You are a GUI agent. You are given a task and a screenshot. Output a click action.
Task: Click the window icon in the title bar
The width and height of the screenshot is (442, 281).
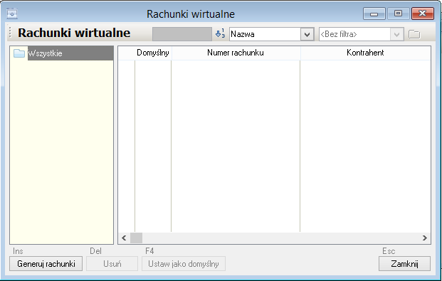point(12,14)
